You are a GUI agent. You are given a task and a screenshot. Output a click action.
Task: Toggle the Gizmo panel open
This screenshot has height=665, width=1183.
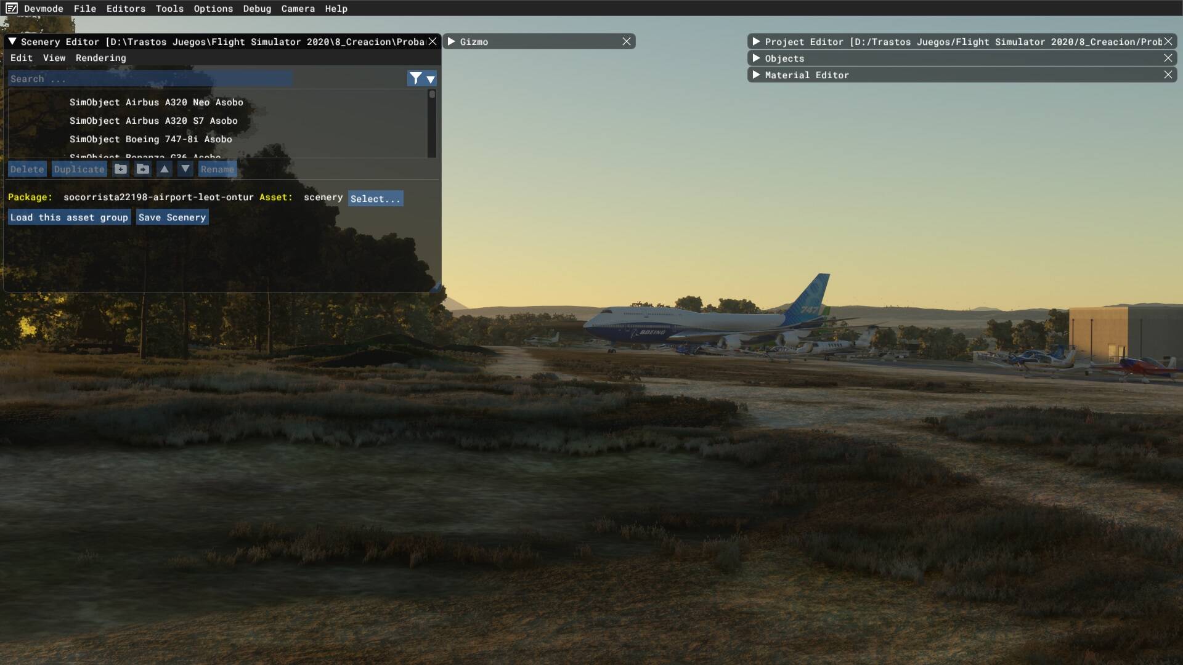pos(452,41)
